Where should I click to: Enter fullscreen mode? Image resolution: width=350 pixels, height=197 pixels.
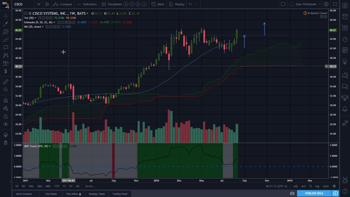tap(335, 4)
